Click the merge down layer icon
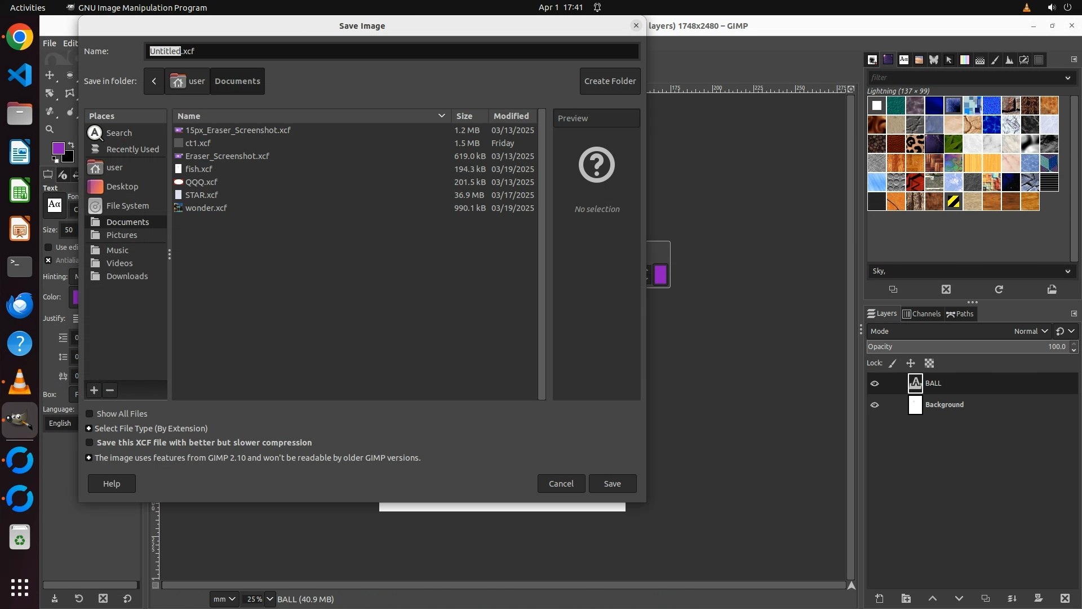The height and width of the screenshot is (609, 1082). point(1012,598)
